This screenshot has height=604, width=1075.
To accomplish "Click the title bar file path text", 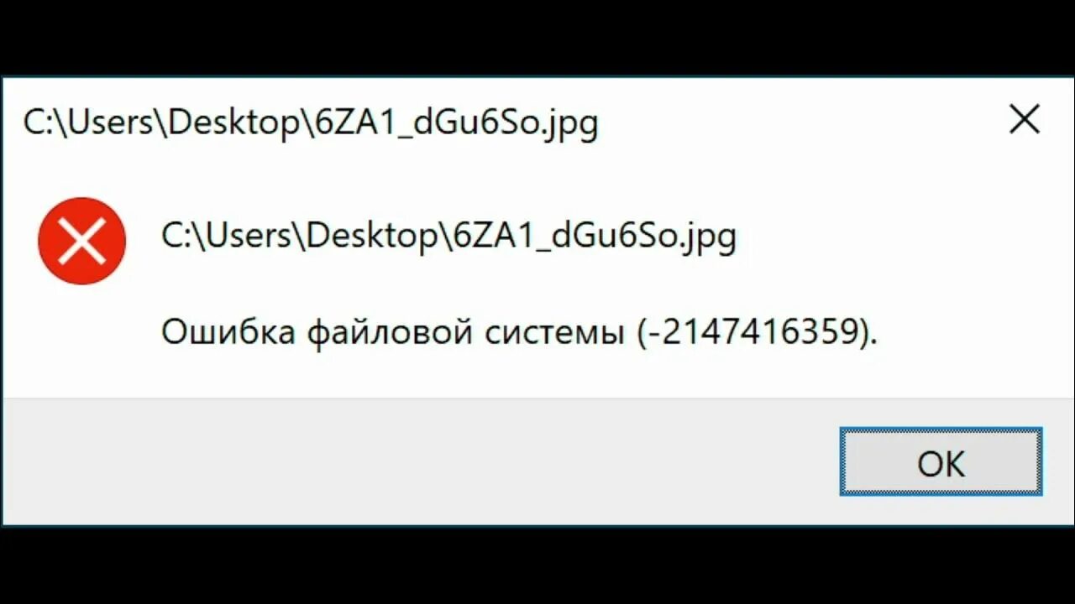I will [311, 123].
